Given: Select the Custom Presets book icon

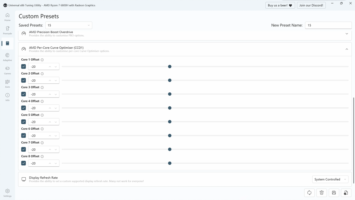Looking at the screenshot, I should 7,43.
